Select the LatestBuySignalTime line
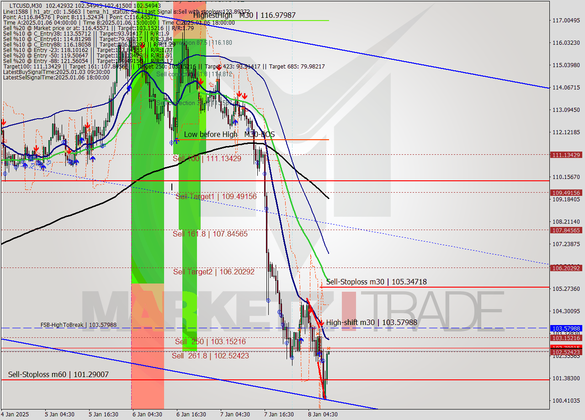The image size is (585, 420). (56, 72)
